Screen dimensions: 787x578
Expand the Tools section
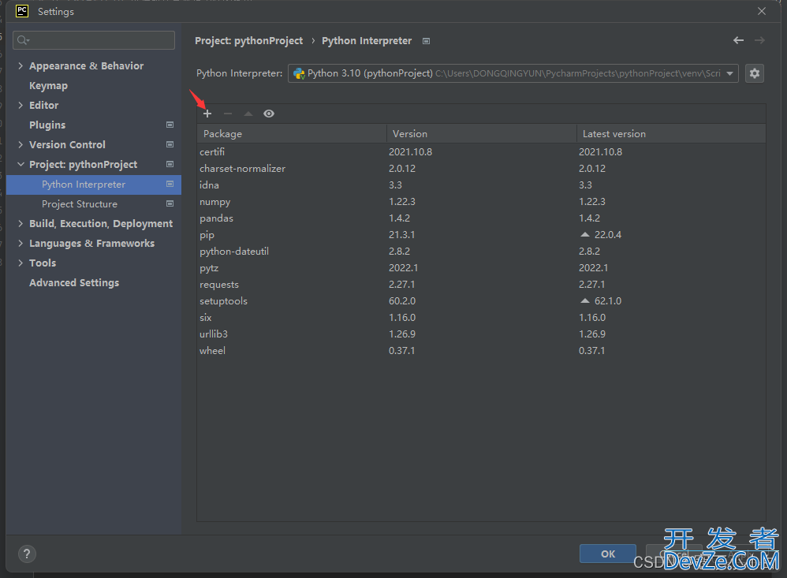pyautogui.click(x=21, y=263)
